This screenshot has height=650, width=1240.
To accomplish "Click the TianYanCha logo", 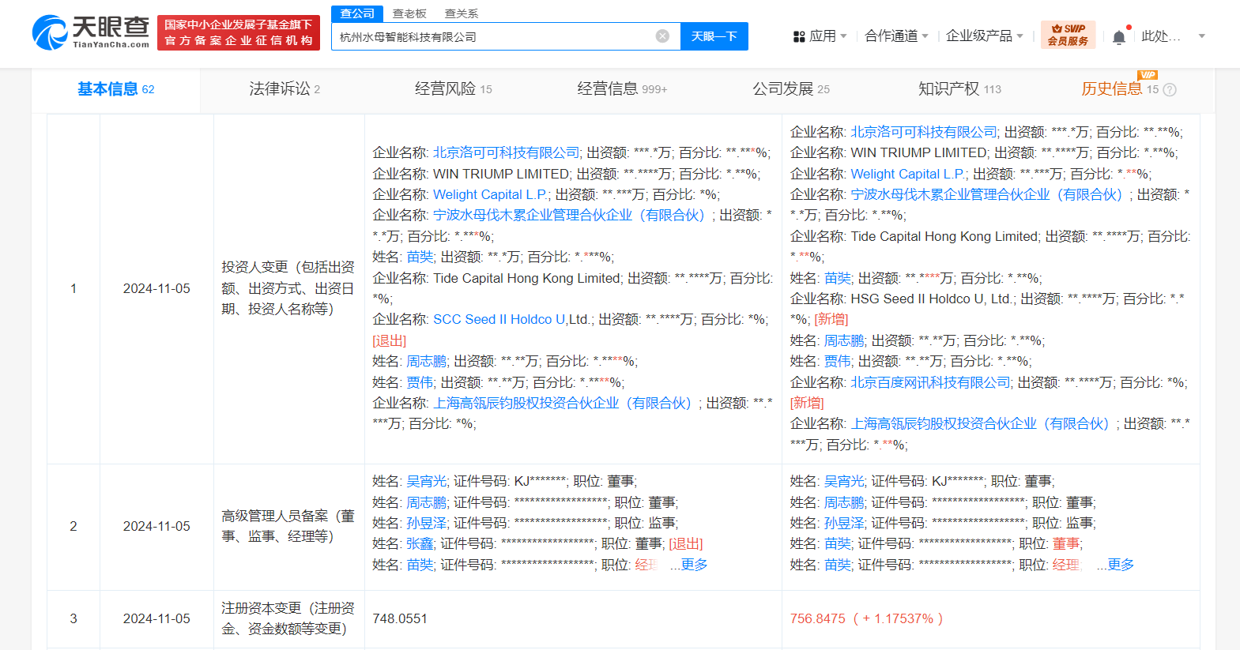I will tap(90, 32).
